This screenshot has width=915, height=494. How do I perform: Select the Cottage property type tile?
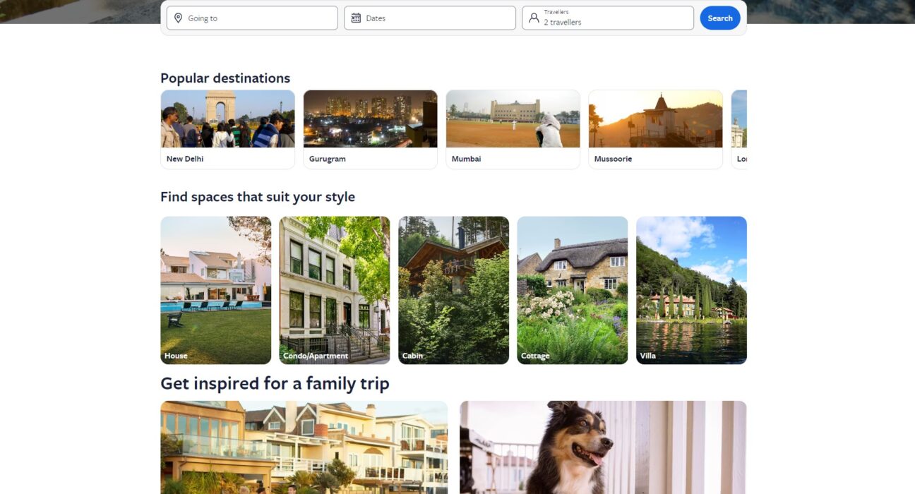[x=573, y=290]
